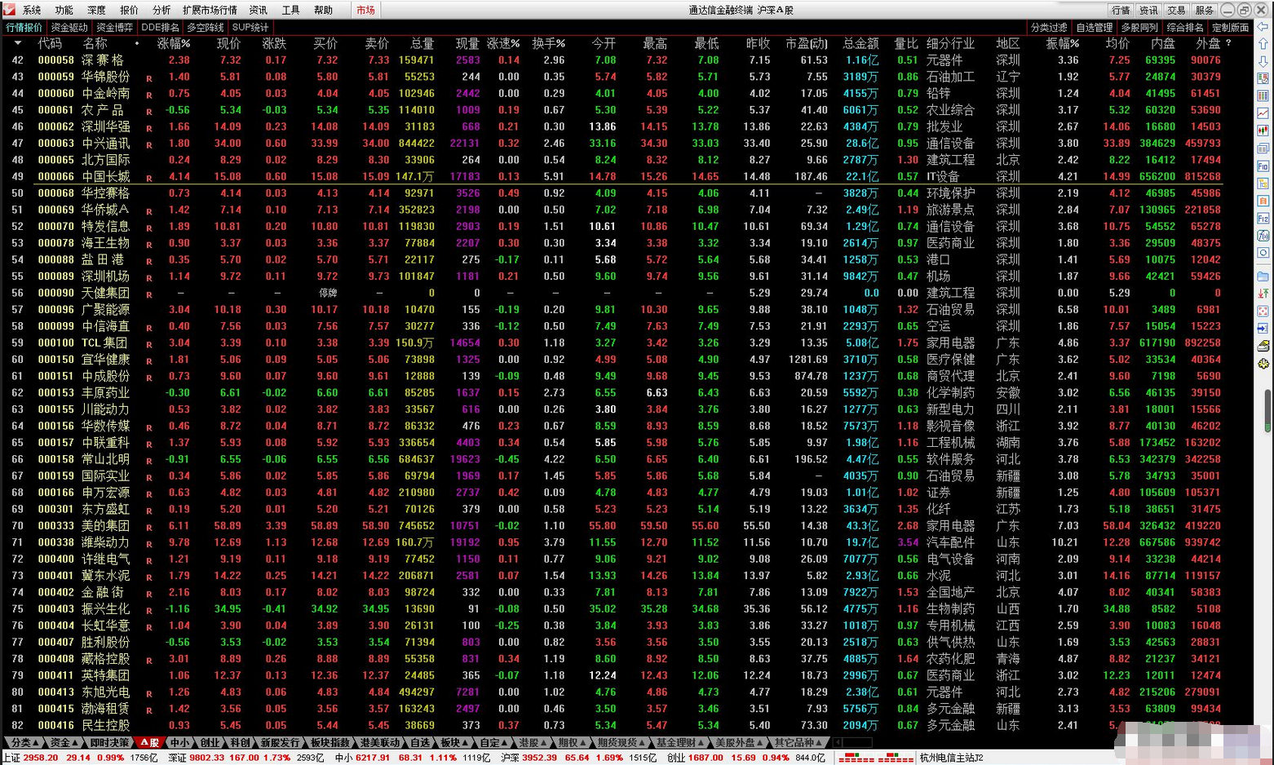Switch to the DDE排名 tab
Image resolution: width=1274 pixels, height=765 pixels.
[160, 27]
